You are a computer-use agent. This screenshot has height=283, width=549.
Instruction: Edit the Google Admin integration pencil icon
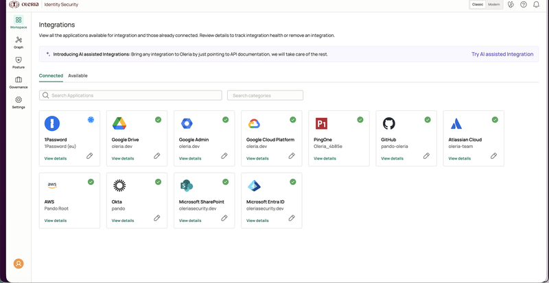pyautogui.click(x=224, y=156)
